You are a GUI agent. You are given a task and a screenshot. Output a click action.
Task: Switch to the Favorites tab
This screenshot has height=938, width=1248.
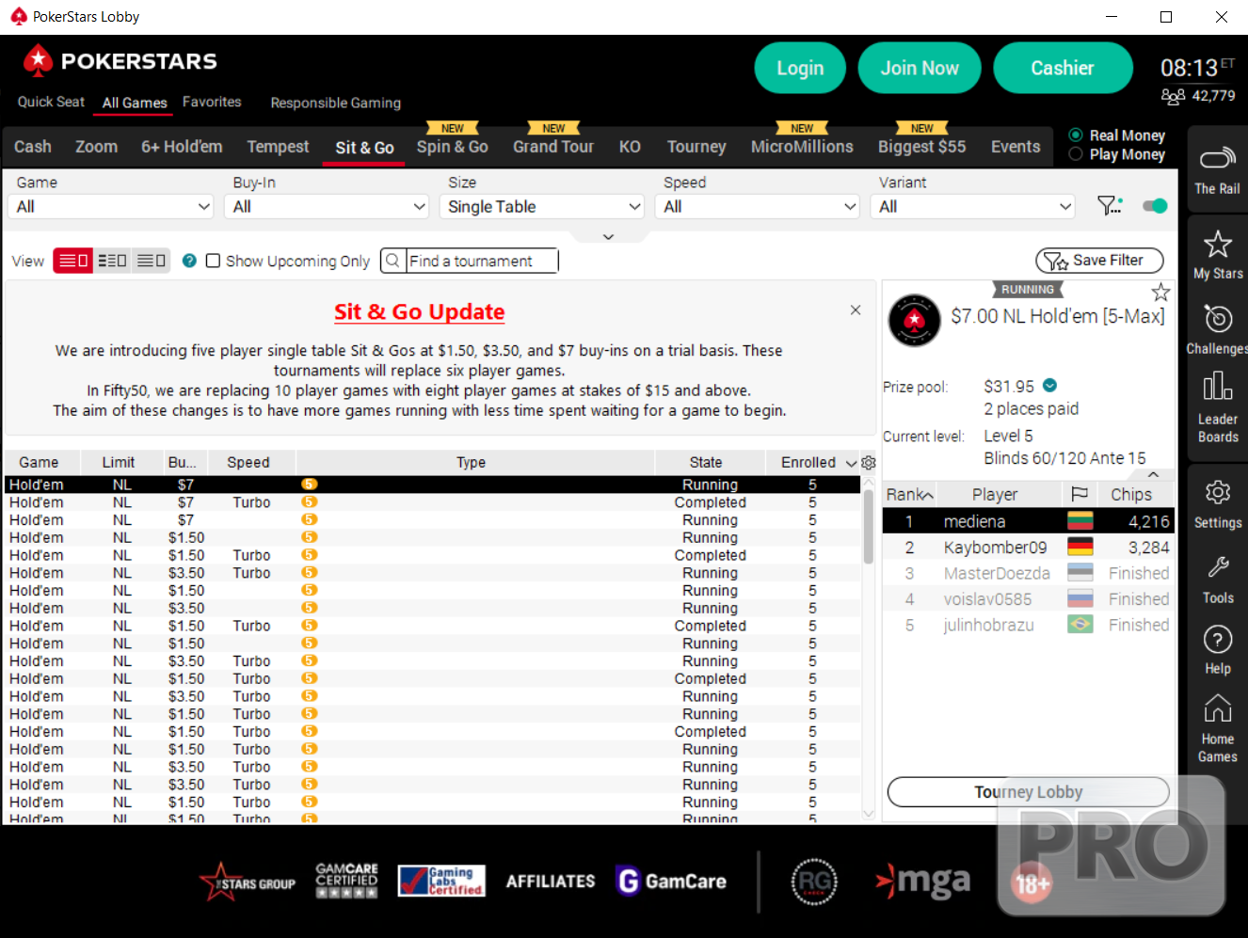point(212,102)
